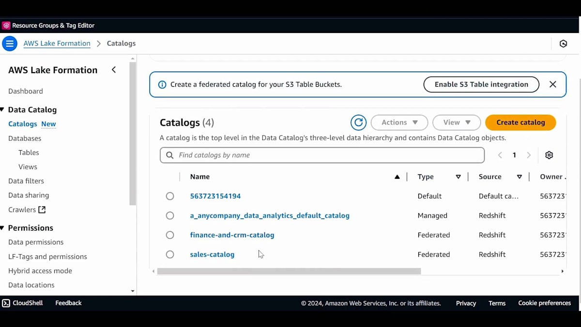Open the View dropdown

click(457, 123)
